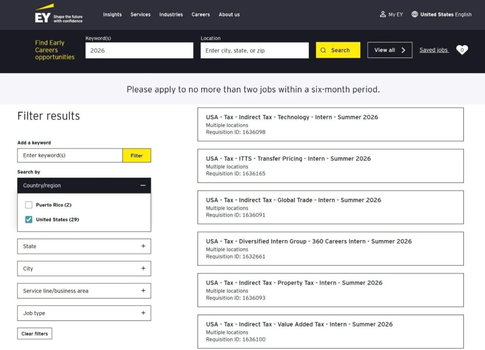This screenshot has height=350, width=485.
Task: Open ITTS - Transfer Pricing Intern job
Action: point(331,166)
